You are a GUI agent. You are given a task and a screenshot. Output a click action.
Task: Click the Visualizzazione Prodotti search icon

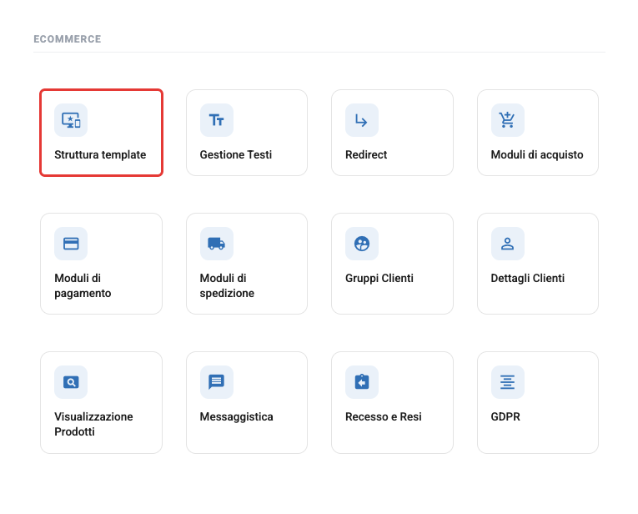pyautogui.click(x=71, y=382)
